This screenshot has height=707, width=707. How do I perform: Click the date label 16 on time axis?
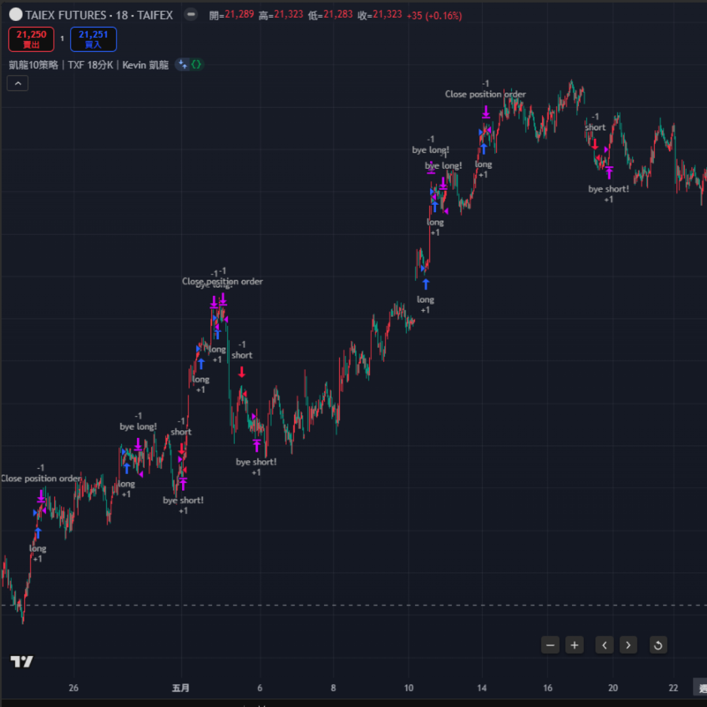pyautogui.click(x=547, y=687)
